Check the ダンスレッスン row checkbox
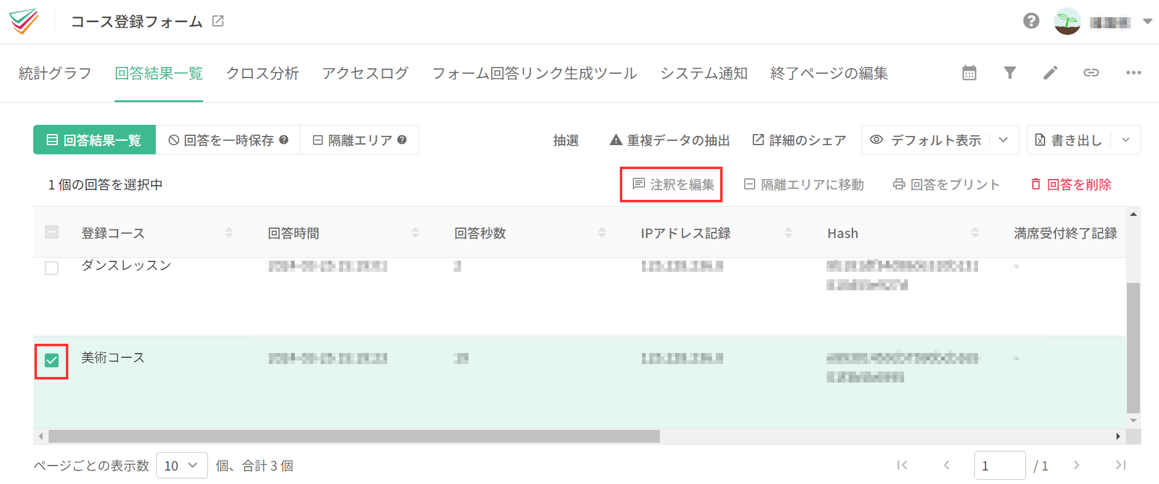Image resolution: width=1159 pixels, height=484 pixels. 52,268
